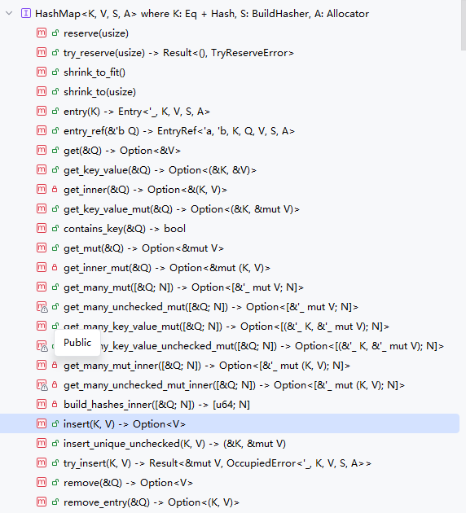
Task: Click the red lock icon beside build_hashes_inner
Action: click(x=55, y=405)
